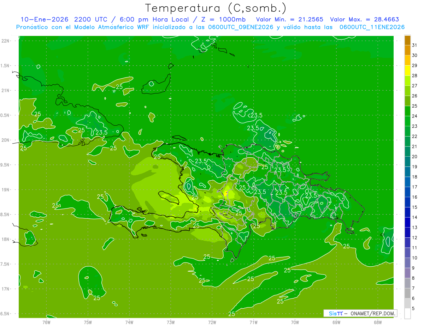Click the legend value 31
The image size is (424, 327).
pos(415,45)
